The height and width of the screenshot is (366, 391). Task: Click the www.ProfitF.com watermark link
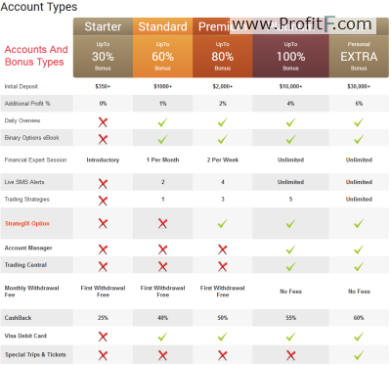pyautogui.click(x=302, y=24)
